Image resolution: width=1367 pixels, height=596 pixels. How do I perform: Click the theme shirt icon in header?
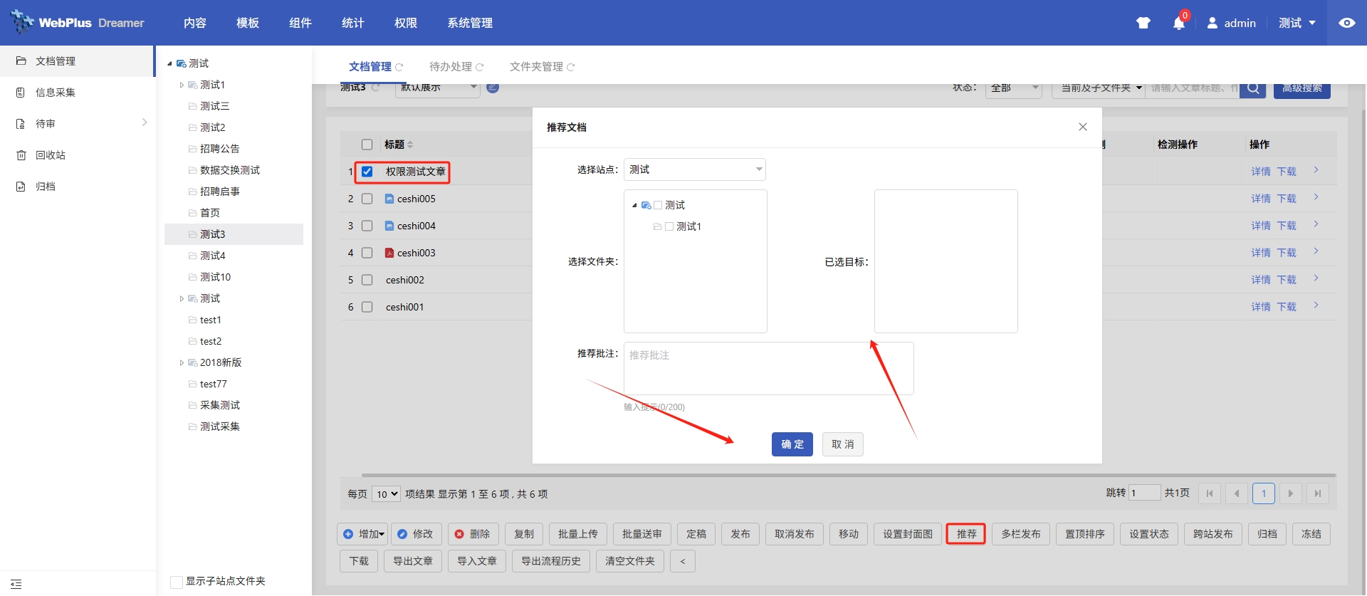coord(1143,23)
